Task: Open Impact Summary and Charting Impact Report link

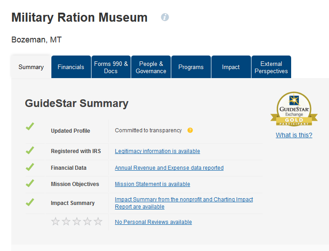Action: [x=184, y=203]
